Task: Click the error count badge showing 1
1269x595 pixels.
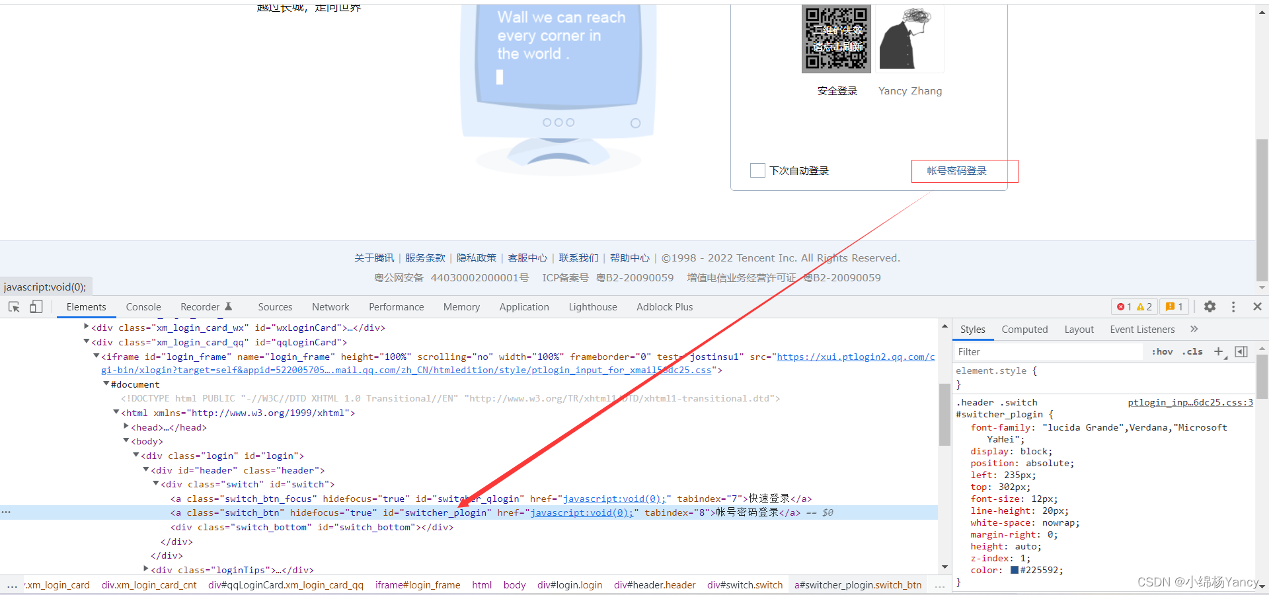Action: point(1124,306)
